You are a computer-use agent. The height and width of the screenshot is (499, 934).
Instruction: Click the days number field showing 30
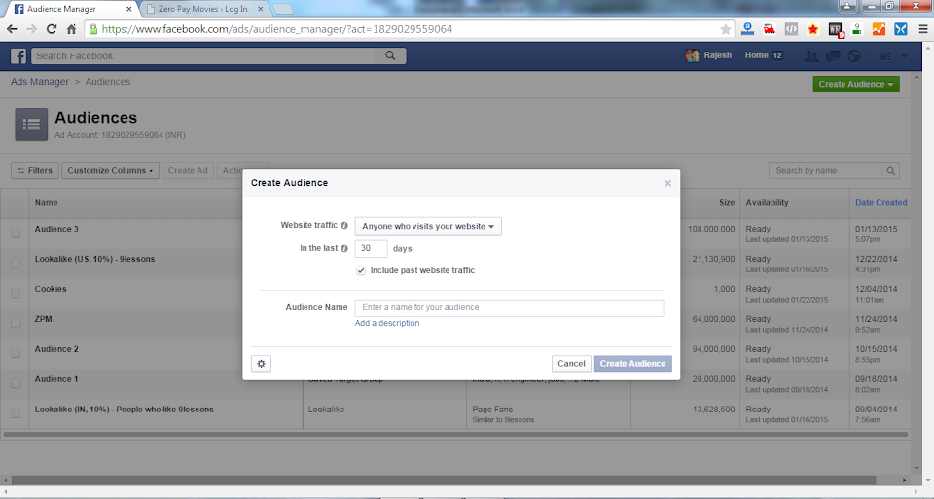coord(371,248)
